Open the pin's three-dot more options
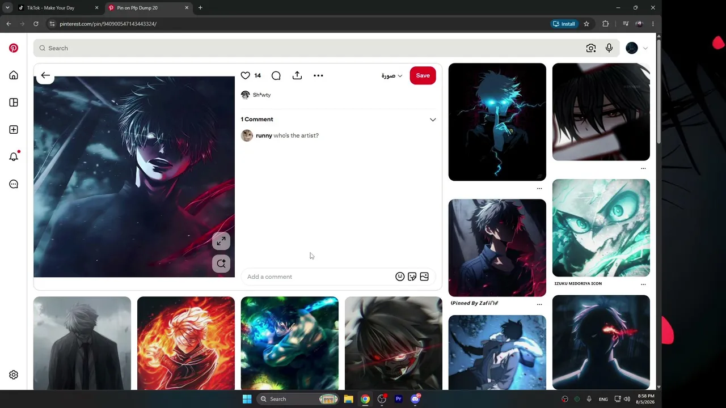 click(318, 75)
